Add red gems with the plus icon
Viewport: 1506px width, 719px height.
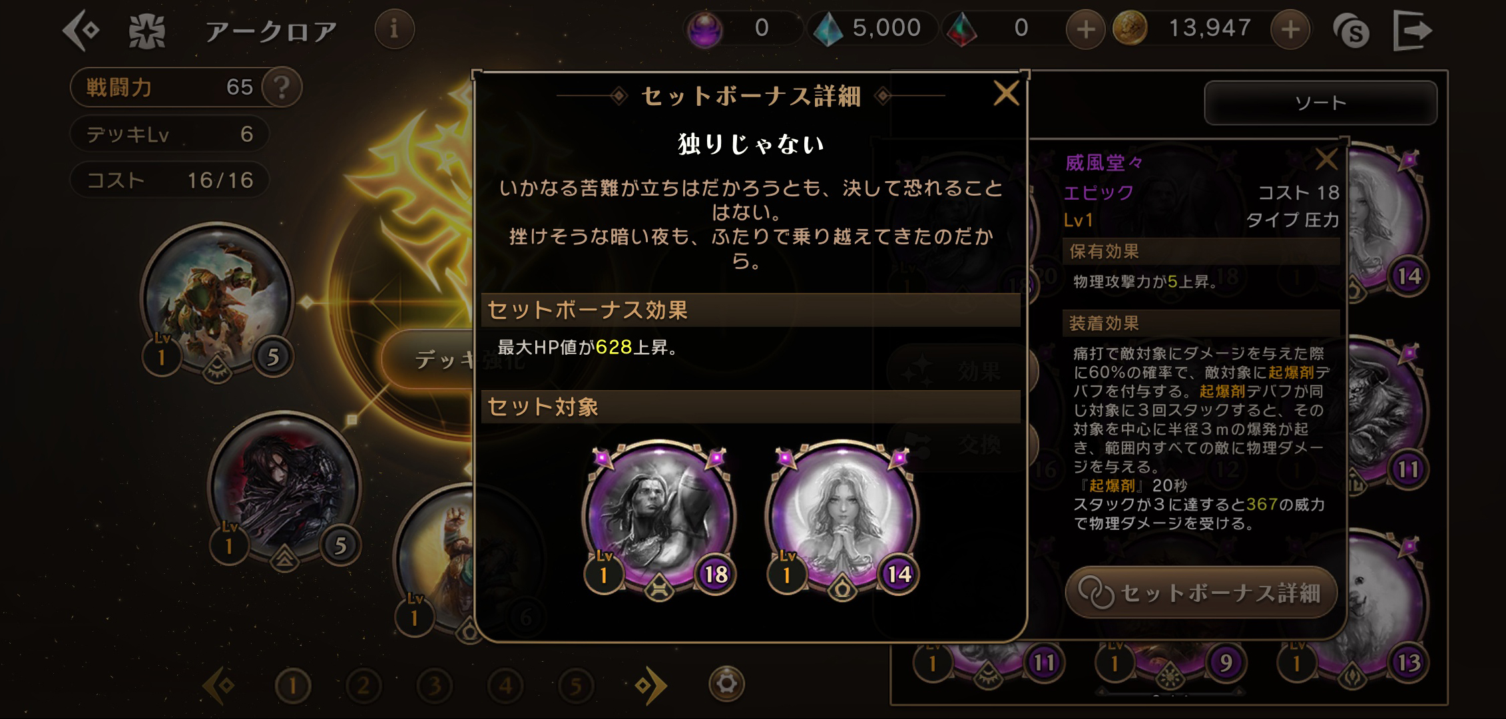(1085, 29)
